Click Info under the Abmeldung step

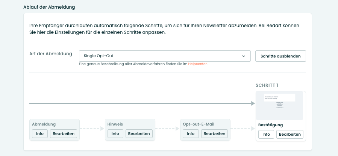click(40, 133)
